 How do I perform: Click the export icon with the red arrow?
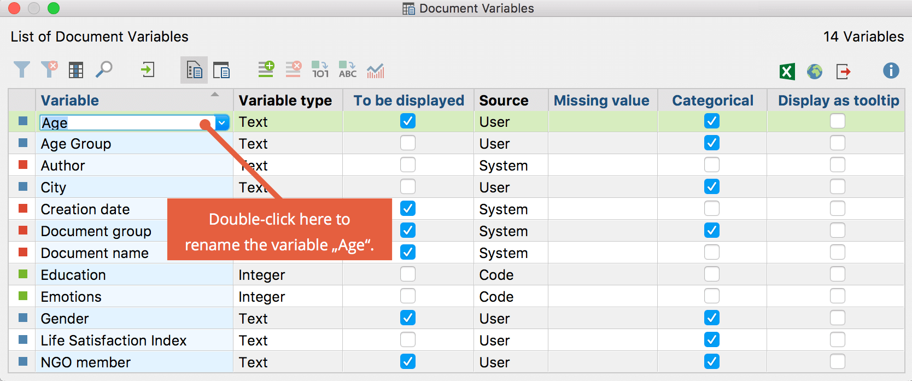[843, 71]
